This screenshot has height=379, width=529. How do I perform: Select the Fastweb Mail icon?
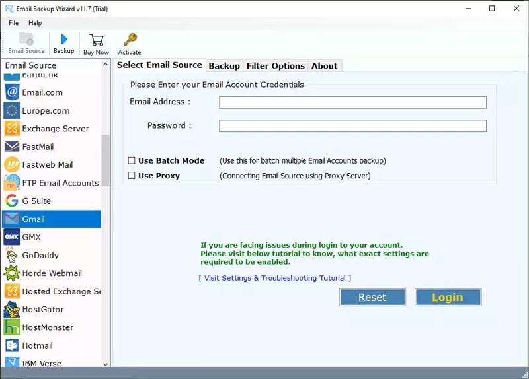tap(12, 164)
